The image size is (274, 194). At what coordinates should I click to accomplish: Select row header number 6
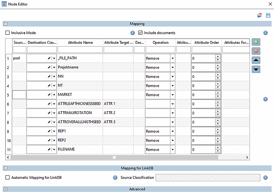[8, 104]
